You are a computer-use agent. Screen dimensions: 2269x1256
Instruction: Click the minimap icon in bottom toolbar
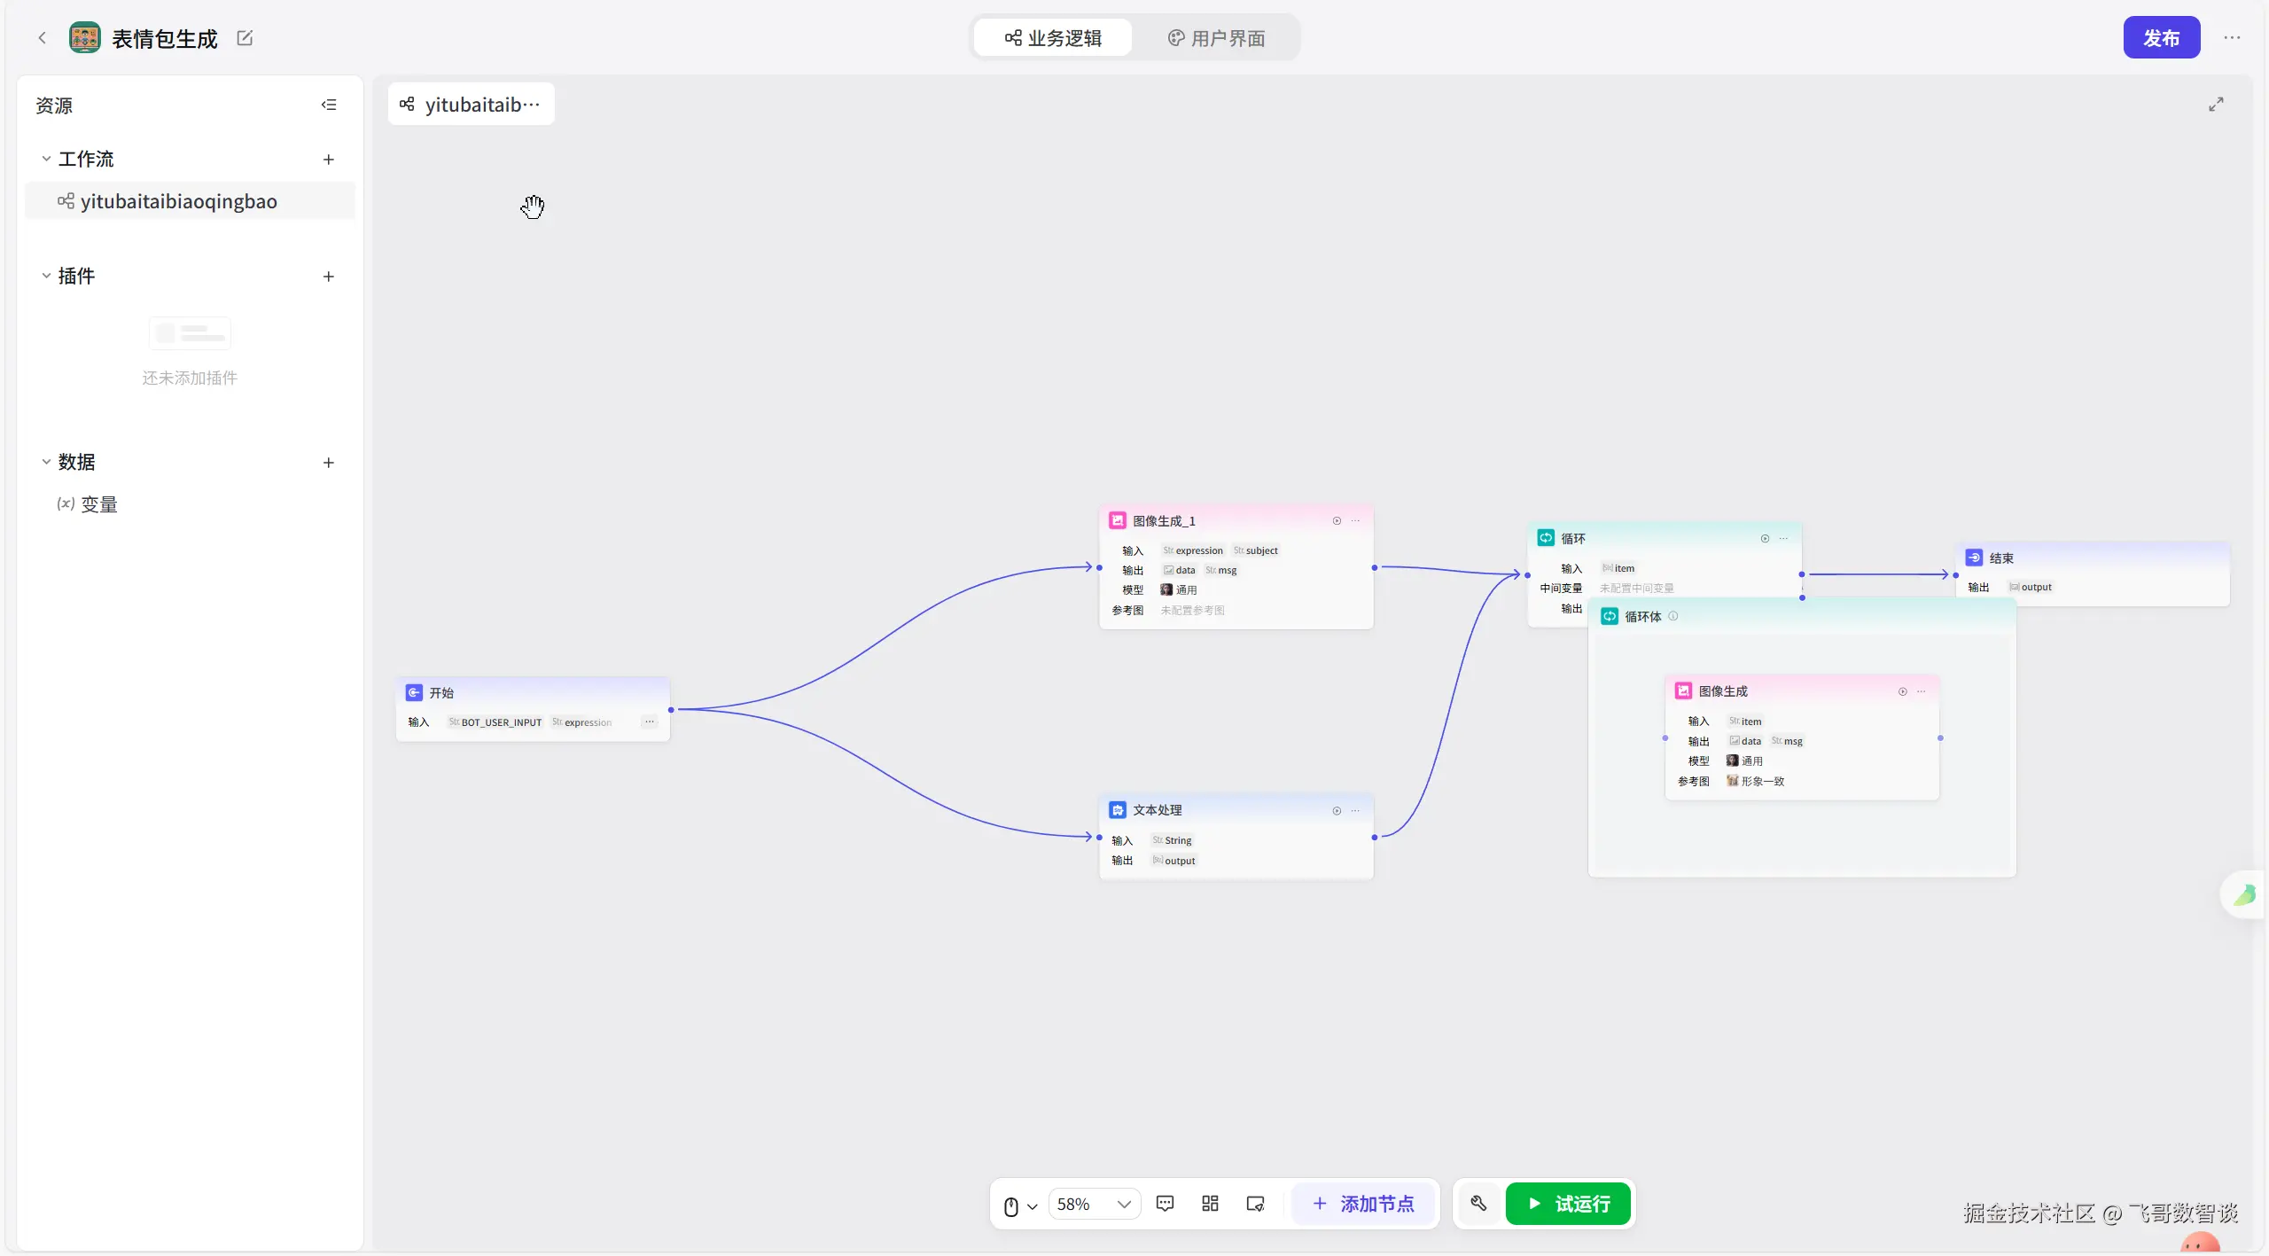tap(1255, 1204)
